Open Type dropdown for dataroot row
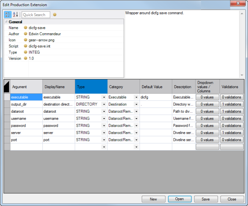The width and height of the screenshot is (248, 206). click(x=104, y=111)
